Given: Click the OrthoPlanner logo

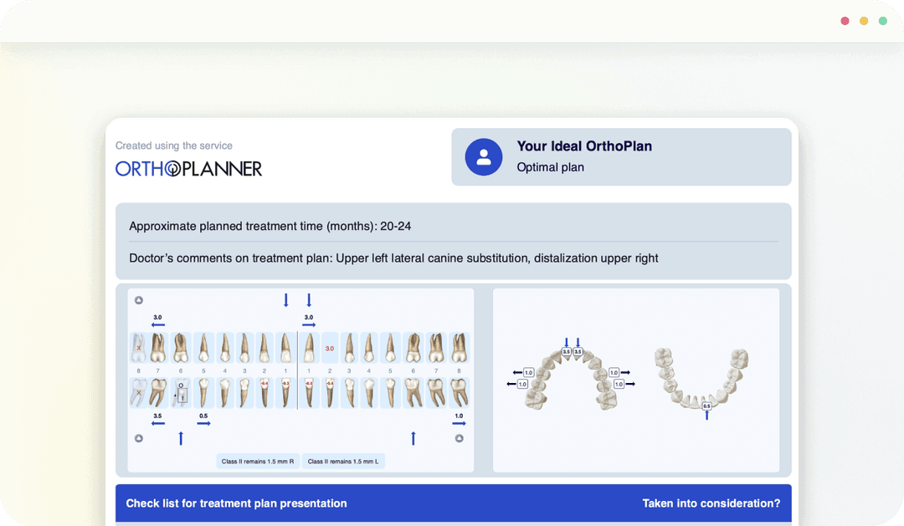Looking at the screenshot, I should pos(188,168).
